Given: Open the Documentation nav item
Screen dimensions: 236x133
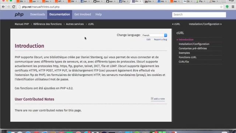Looking at the screenshot, I should [60, 14].
